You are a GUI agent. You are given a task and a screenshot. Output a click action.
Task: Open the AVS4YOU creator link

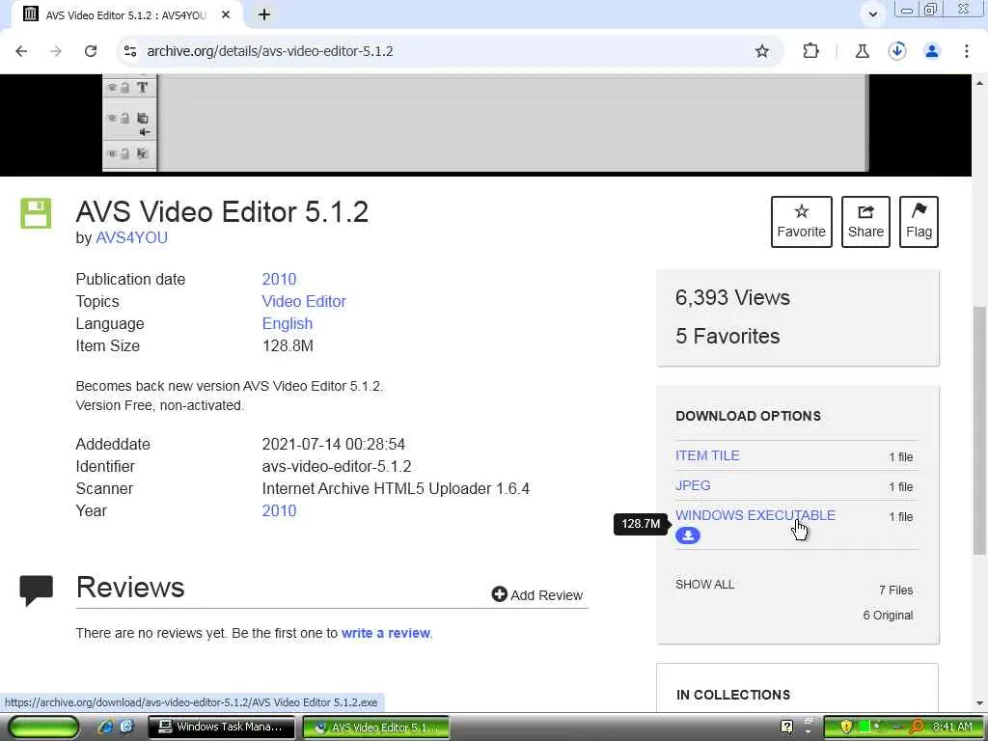coord(131,238)
